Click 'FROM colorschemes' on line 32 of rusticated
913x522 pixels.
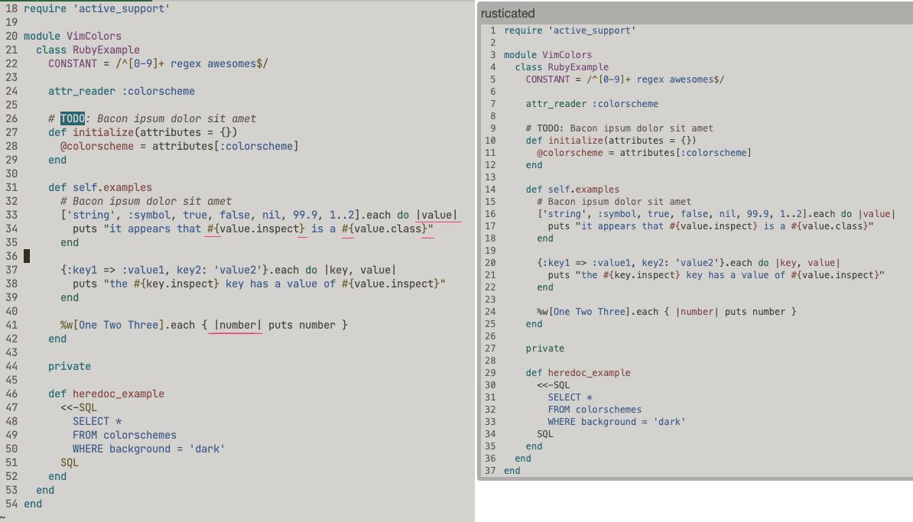594,409
